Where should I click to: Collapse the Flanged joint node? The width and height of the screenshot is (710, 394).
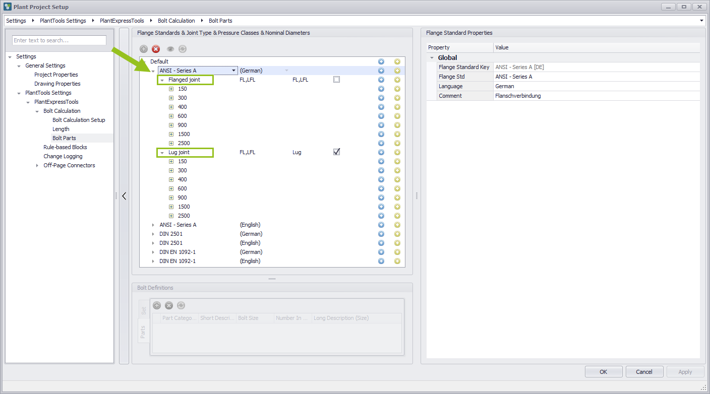162,80
